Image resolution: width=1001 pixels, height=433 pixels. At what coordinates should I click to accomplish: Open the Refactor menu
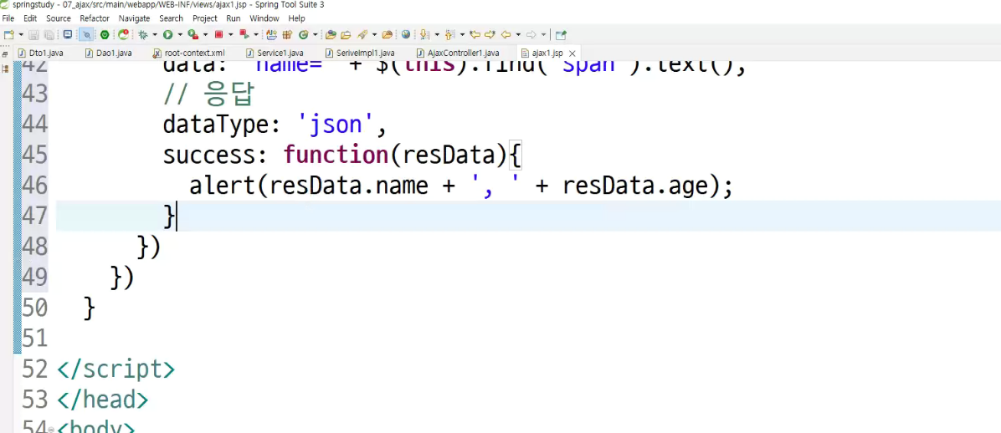pos(95,18)
